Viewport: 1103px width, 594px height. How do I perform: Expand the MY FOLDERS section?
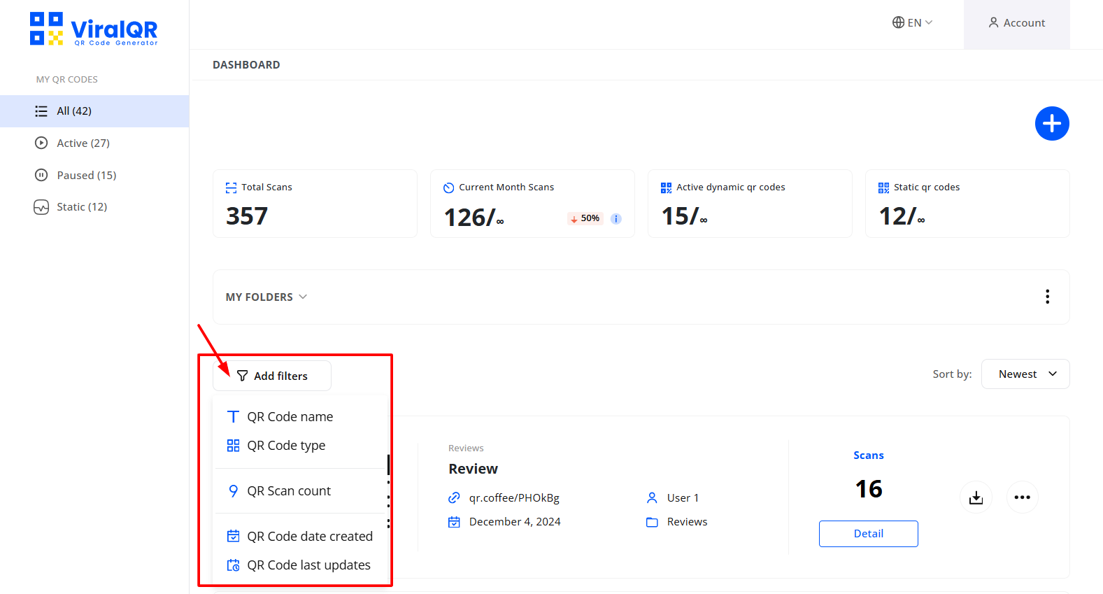(266, 297)
